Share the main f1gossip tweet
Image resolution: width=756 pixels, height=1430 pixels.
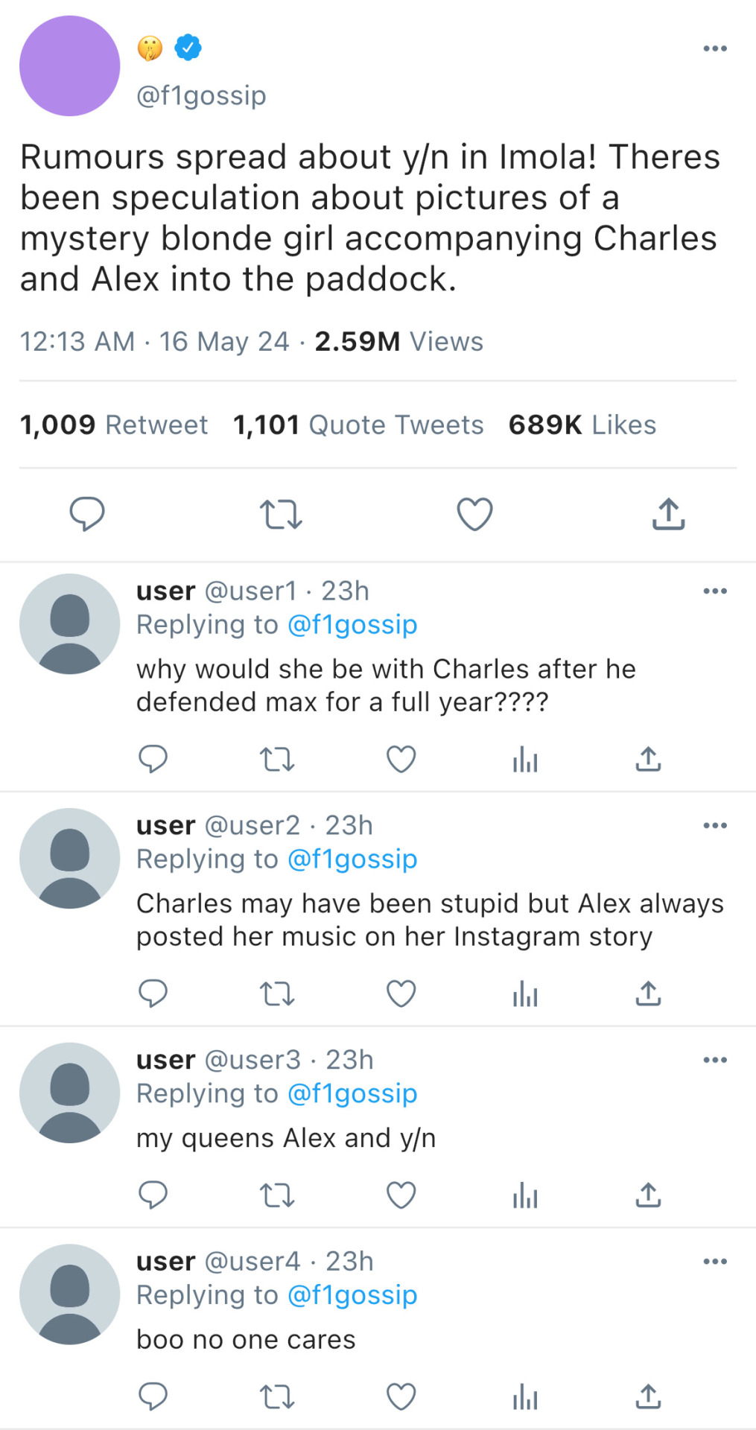[668, 514]
